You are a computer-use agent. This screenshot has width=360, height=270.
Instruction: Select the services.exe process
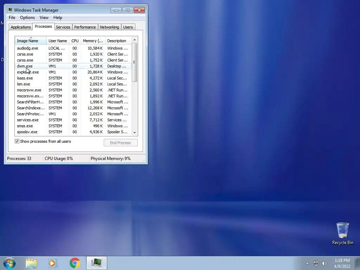(x=73, y=120)
